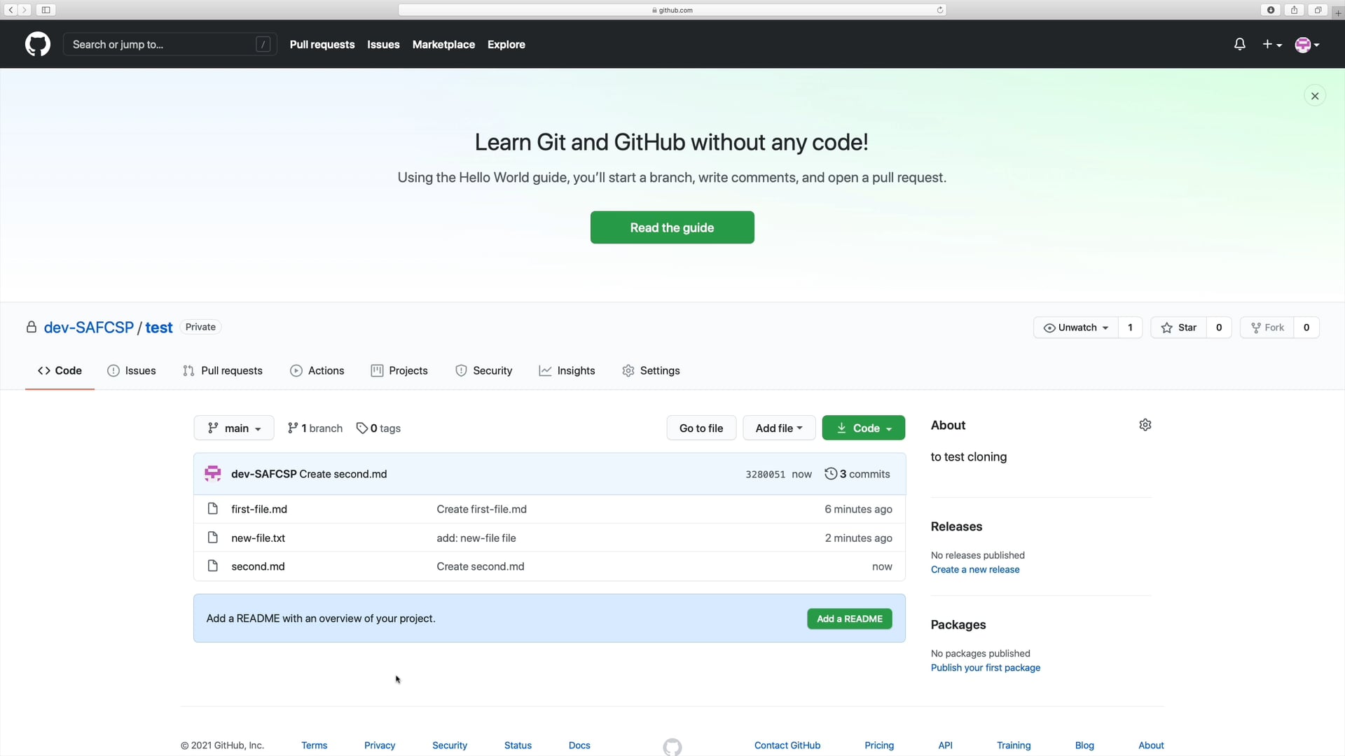Open the Actions tab
Screen dimensions: 1345x756
(x=317, y=370)
